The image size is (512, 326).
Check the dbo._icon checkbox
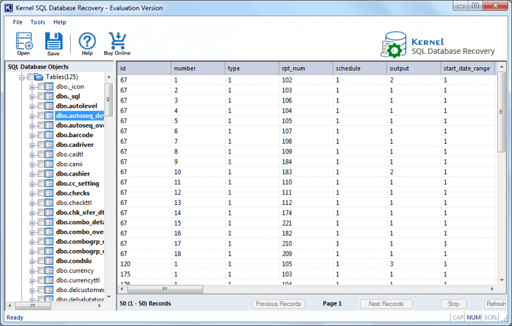tap(41, 86)
